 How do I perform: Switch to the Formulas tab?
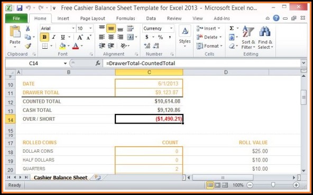pos(125,19)
